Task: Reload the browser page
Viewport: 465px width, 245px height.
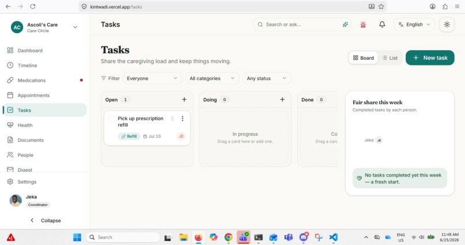Action: tap(33, 6)
